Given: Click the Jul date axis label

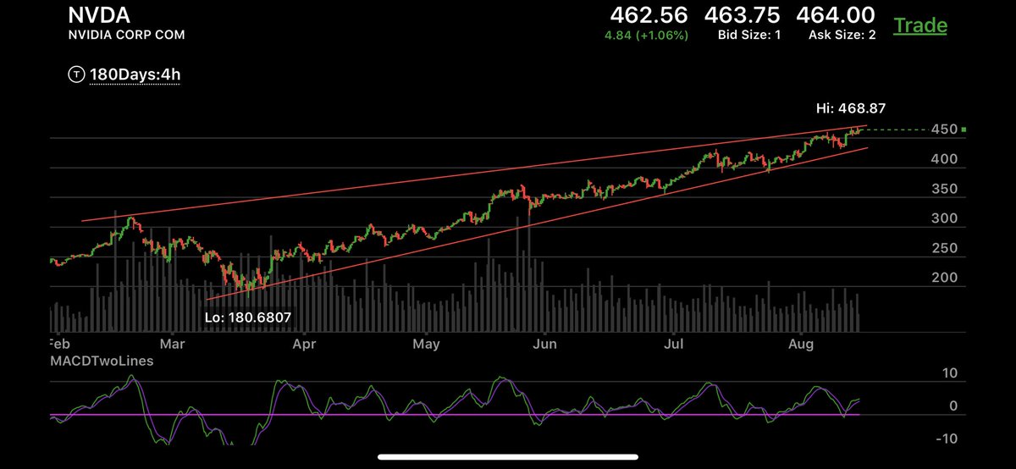Looking at the screenshot, I should click(674, 345).
